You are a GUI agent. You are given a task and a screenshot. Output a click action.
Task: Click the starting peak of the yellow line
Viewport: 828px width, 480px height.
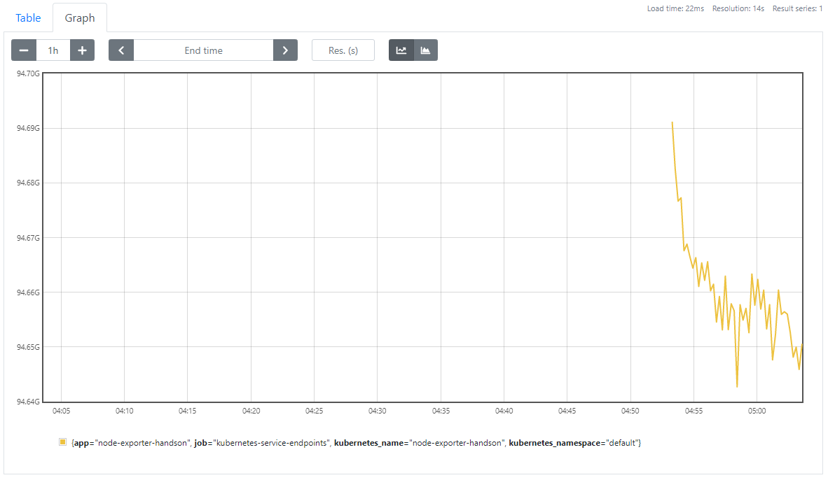click(x=672, y=122)
